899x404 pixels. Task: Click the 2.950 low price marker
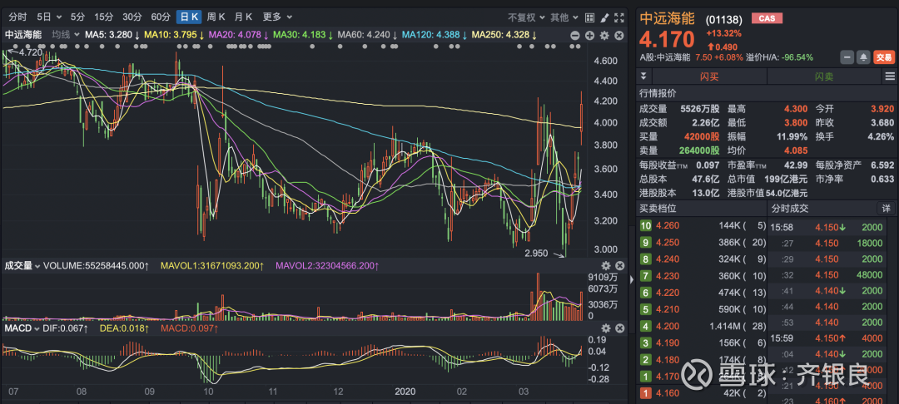(536, 253)
